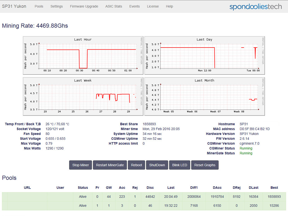Click the SP31 Yukon brand title
Image resolution: width=288 pixels, height=216 pixels.
[x=14, y=6]
